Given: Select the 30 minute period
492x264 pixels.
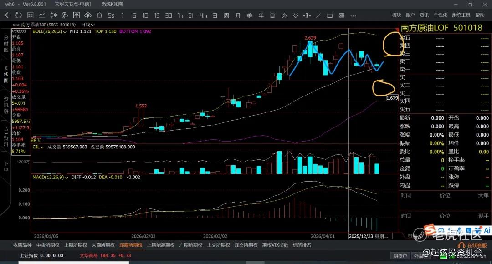Looking at the screenshot, I should tap(169, 15).
